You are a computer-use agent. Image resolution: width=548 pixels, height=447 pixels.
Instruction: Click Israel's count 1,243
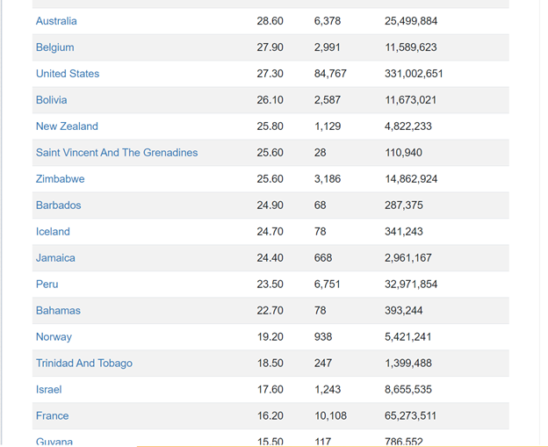[x=328, y=390]
